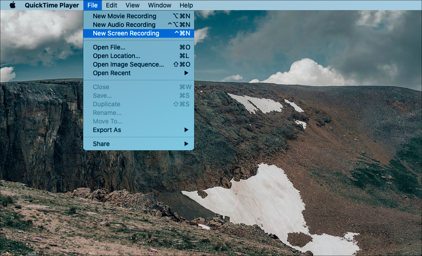Open the QuickTime Player app menu
422x256 pixels.
pyautogui.click(x=51, y=5)
